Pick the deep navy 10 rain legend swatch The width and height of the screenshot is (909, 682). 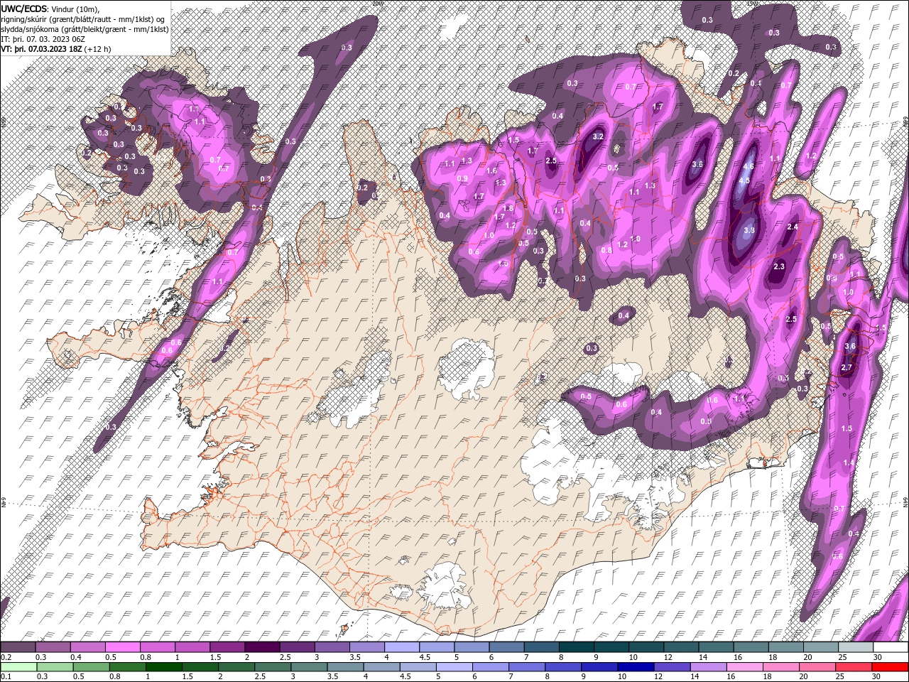(x=636, y=666)
